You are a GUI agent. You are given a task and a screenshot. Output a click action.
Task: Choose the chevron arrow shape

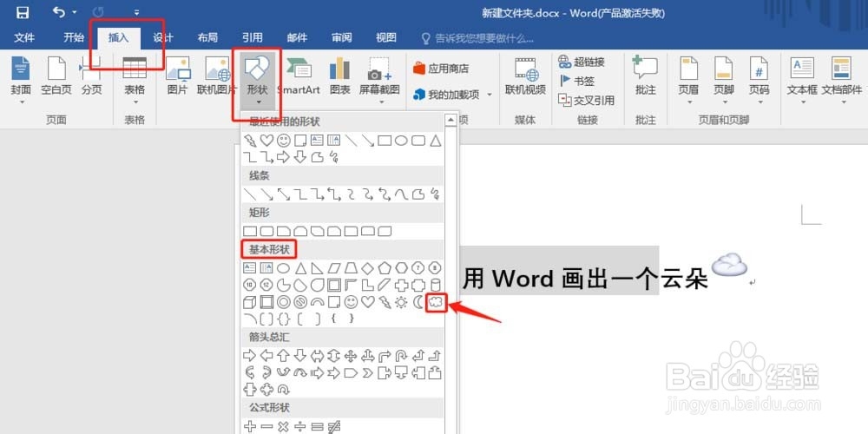click(367, 372)
